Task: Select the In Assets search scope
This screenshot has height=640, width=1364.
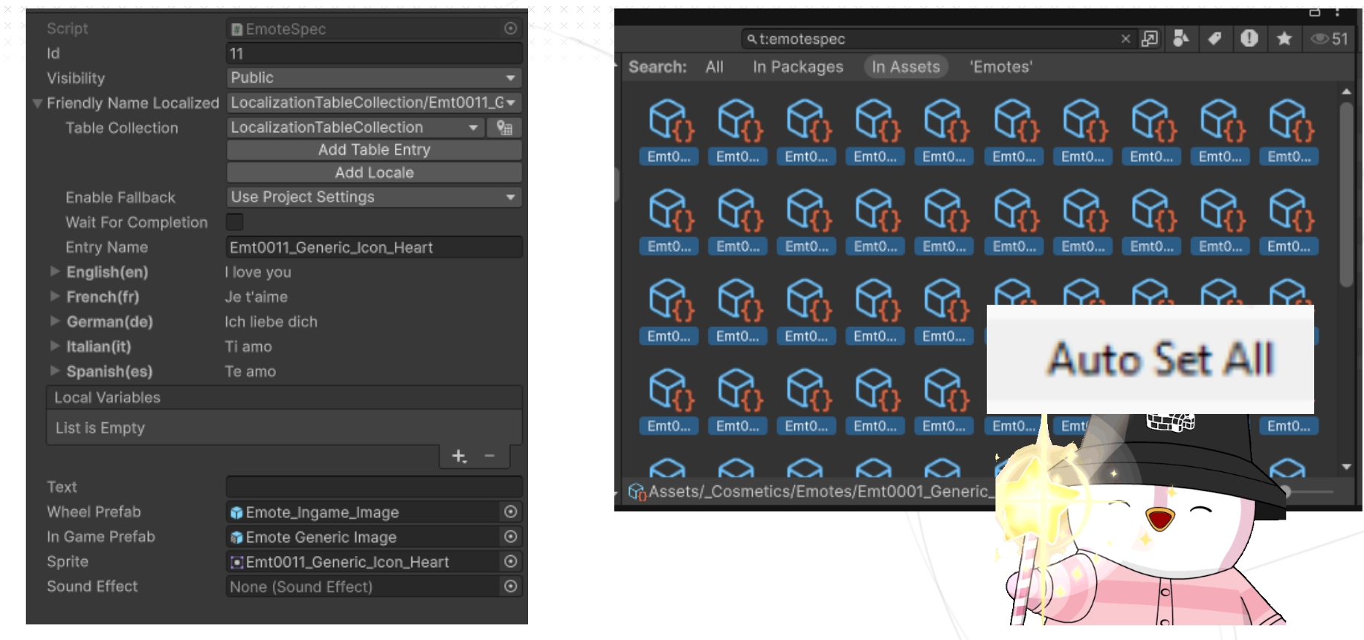Action: click(906, 67)
